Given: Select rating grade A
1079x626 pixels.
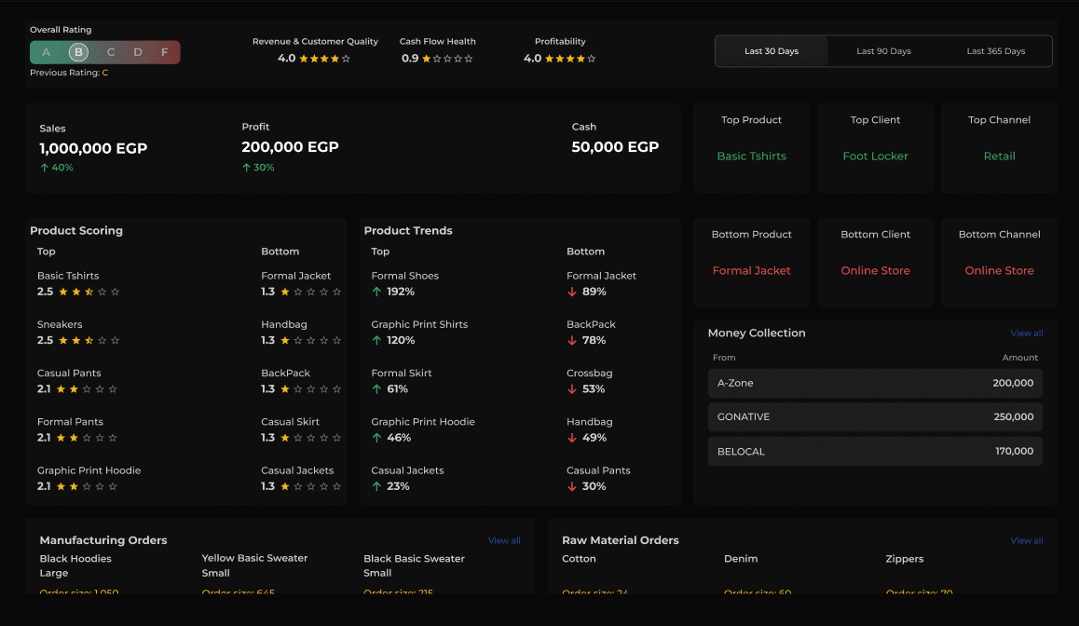Looking at the screenshot, I should 46,52.
